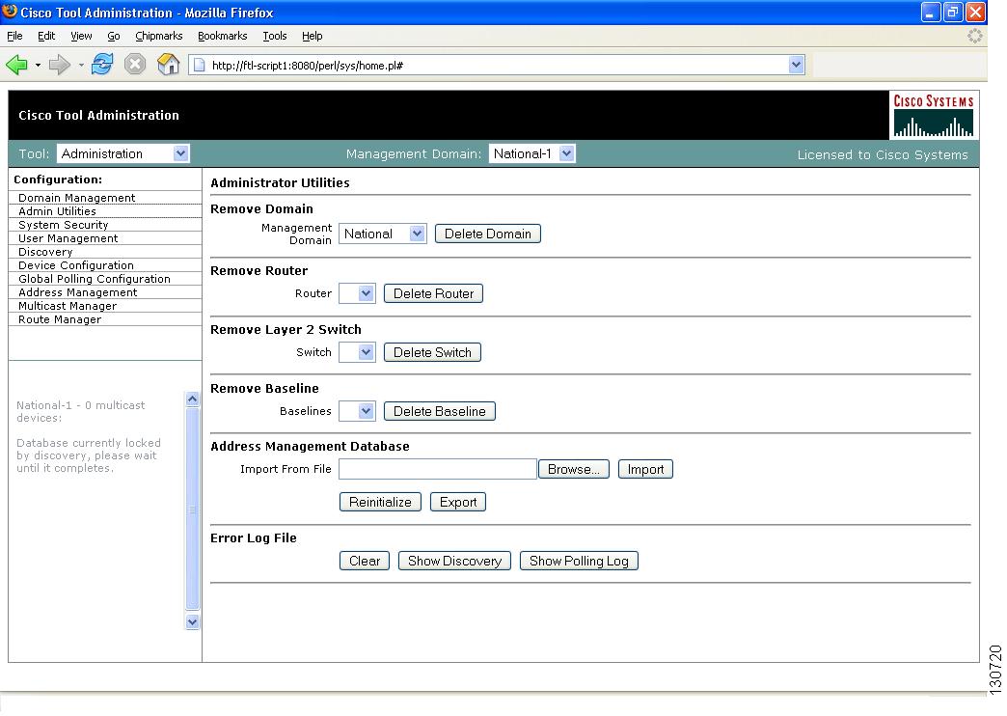
Task: Open the Chipmarks menu
Action: click(x=158, y=36)
